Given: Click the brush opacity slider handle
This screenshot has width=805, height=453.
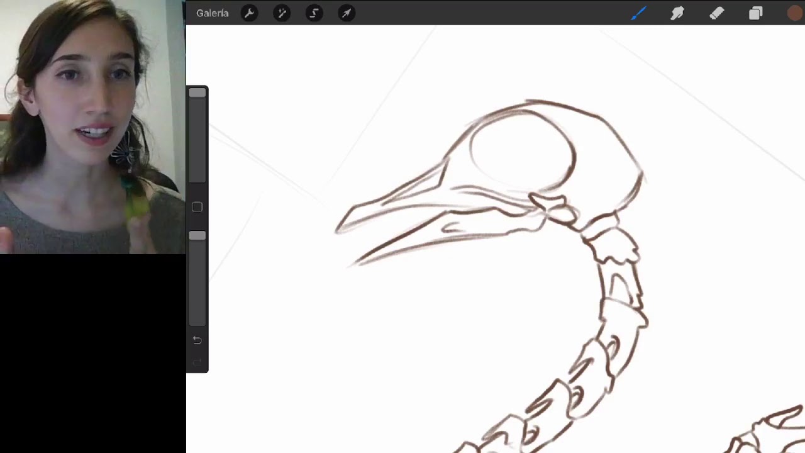Looking at the screenshot, I should click(197, 235).
